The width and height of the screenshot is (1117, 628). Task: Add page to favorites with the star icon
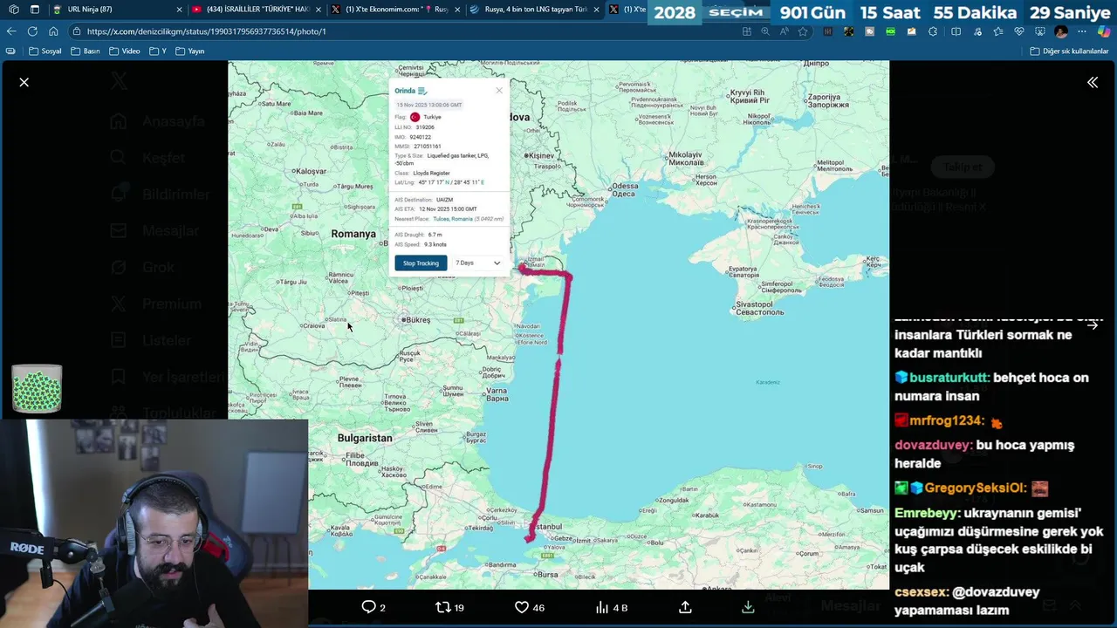click(803, 31)
